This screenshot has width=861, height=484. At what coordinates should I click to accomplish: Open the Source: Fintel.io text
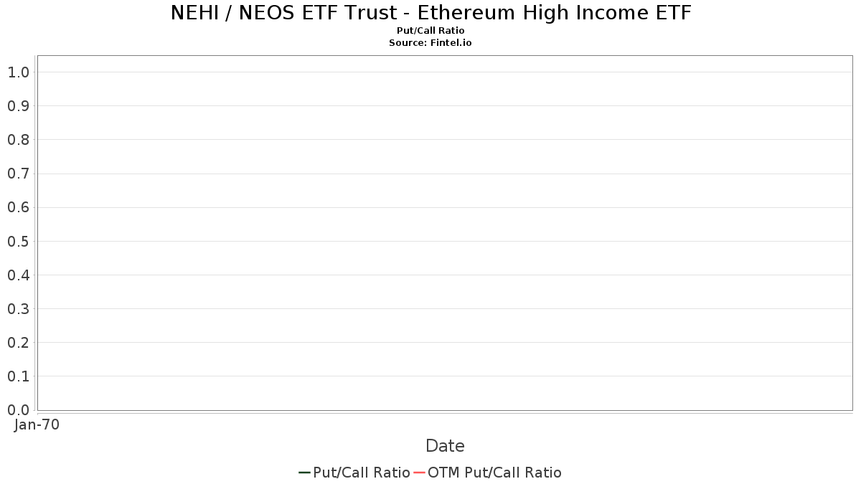[430, 43]
